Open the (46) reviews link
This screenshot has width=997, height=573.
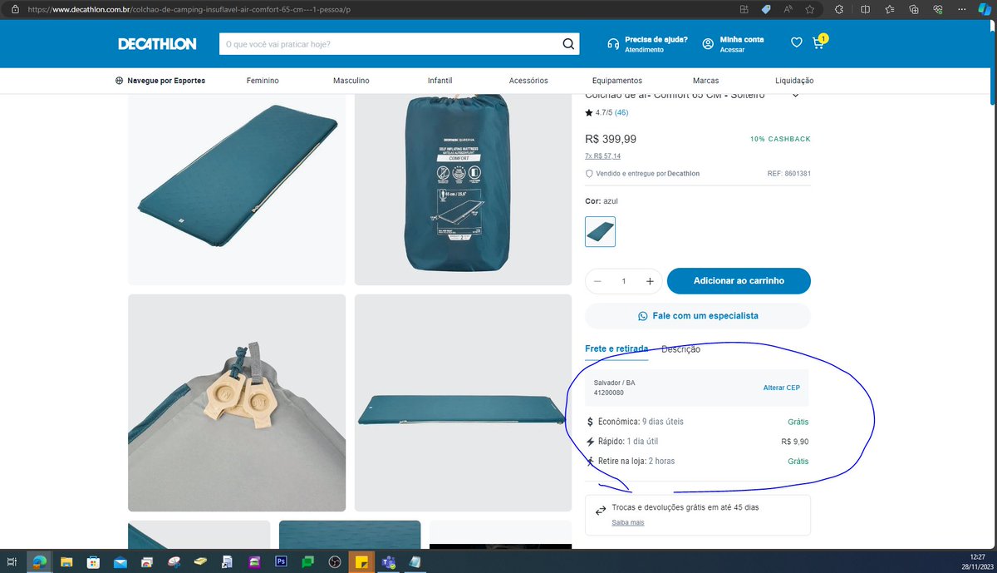(621, 112)
